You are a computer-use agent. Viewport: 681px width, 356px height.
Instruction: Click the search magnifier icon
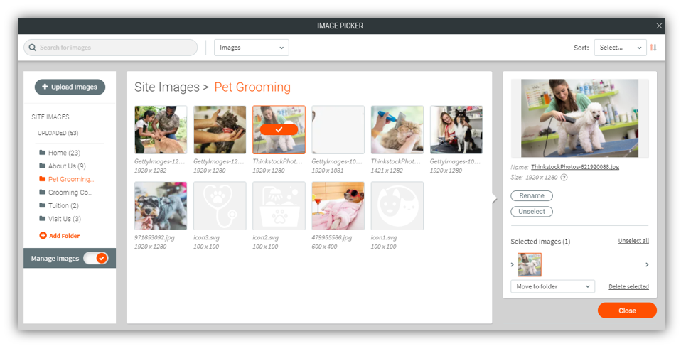[x=32, y=48]
